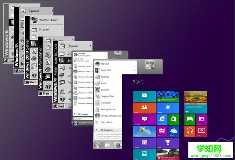Open E-mail Windows Mail in Vista start menu
The height and width of the screenshot is (160, 235).
click(83, 60)
